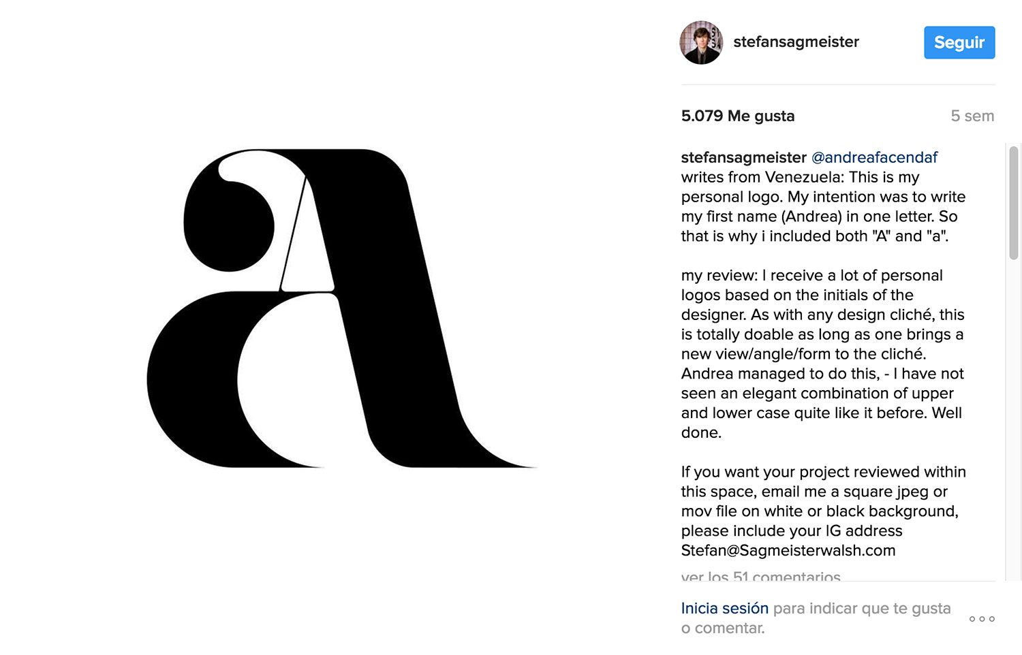1022x655 pixels.
Task: Expand ver los 51 comentarios
Action: (760, 577)
